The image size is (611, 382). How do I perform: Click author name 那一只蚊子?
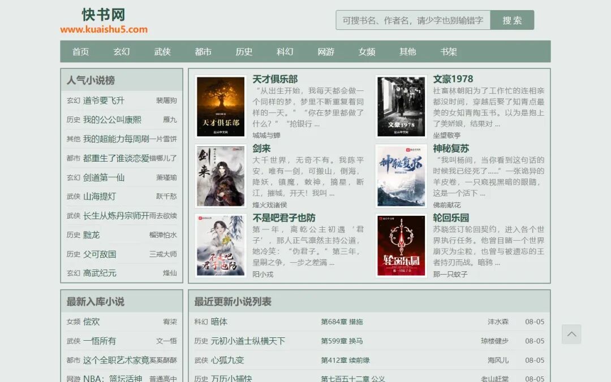click(450, 274)
